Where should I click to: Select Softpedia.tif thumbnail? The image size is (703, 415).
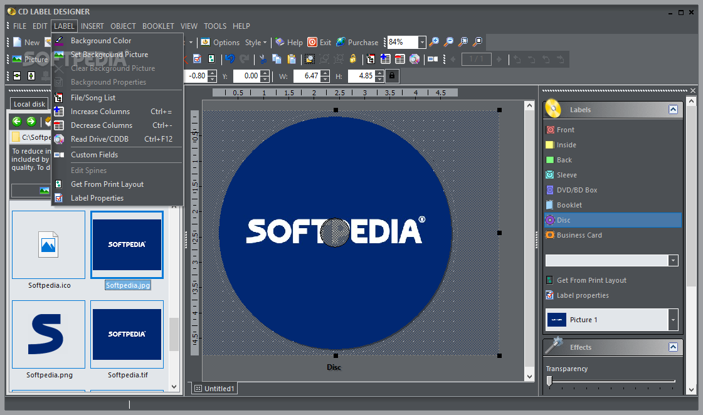pos(127,334)
